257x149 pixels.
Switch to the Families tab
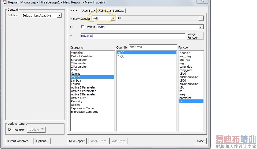(x=89, y=11)
